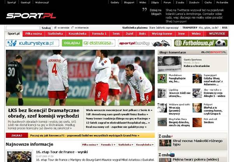Click the main ŁKS players photo

80,78
